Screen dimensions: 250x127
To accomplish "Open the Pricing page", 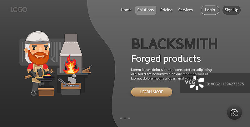I will click(166, 10).
